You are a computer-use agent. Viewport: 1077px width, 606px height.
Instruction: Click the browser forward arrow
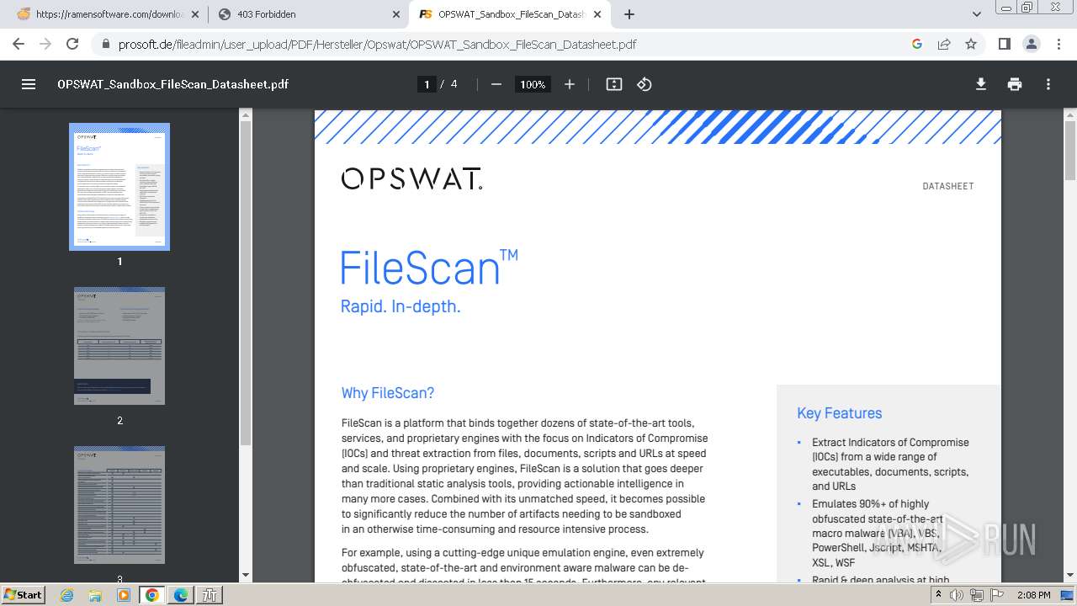45,44
